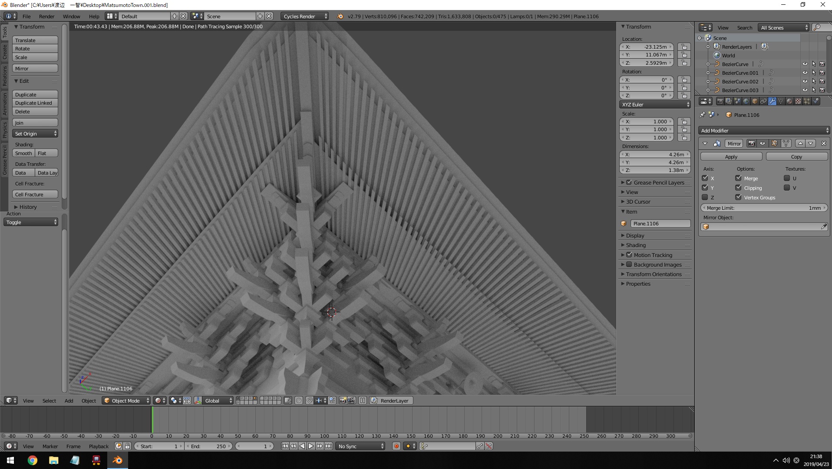Disable the Mirror modifier's X axis checkbox
The width and height of the screenshot is (832, 469).
pos(705,178)
